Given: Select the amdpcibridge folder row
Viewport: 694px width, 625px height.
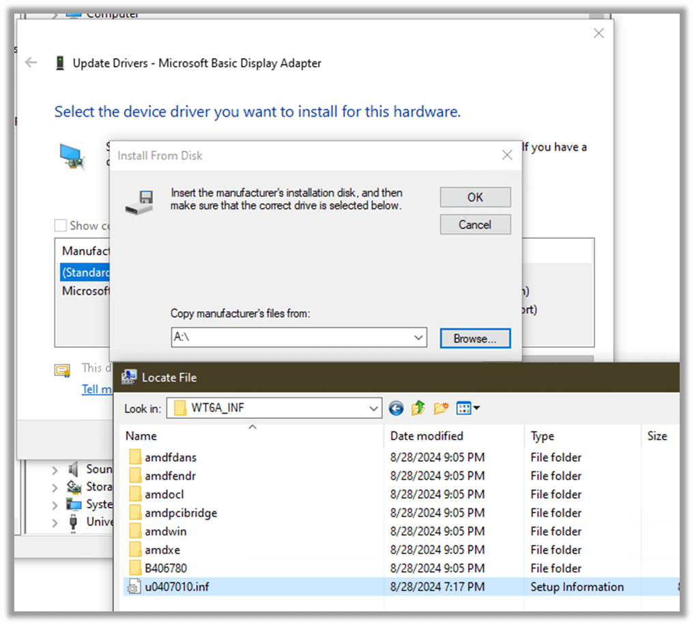Looking at the screenshot, I should tap(181, 513).
